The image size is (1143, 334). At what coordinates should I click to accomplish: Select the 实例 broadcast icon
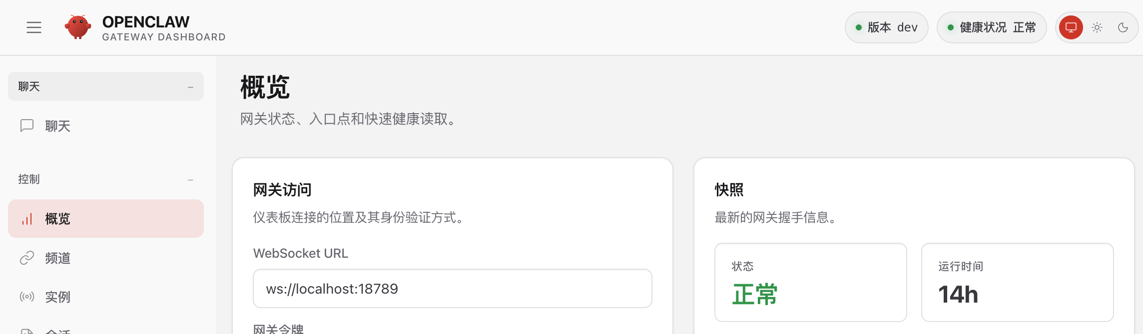click(26, 297)
